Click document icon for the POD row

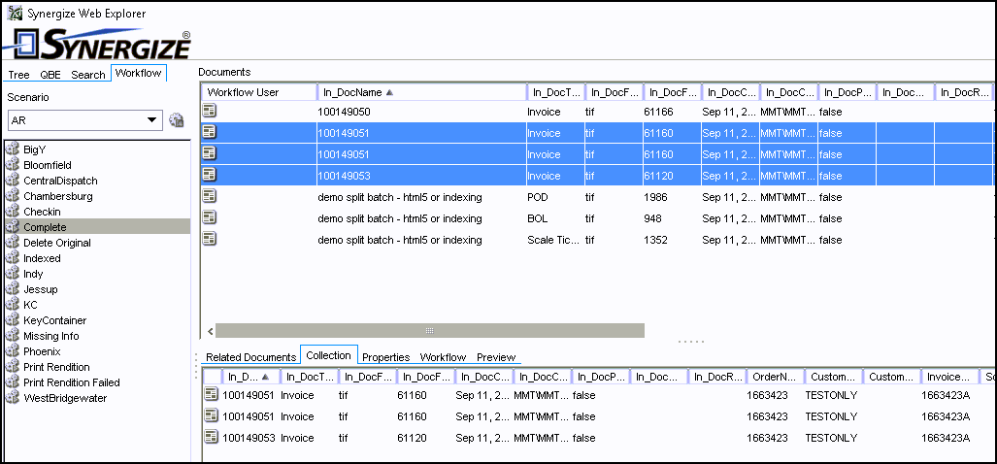tap(210, 196)
